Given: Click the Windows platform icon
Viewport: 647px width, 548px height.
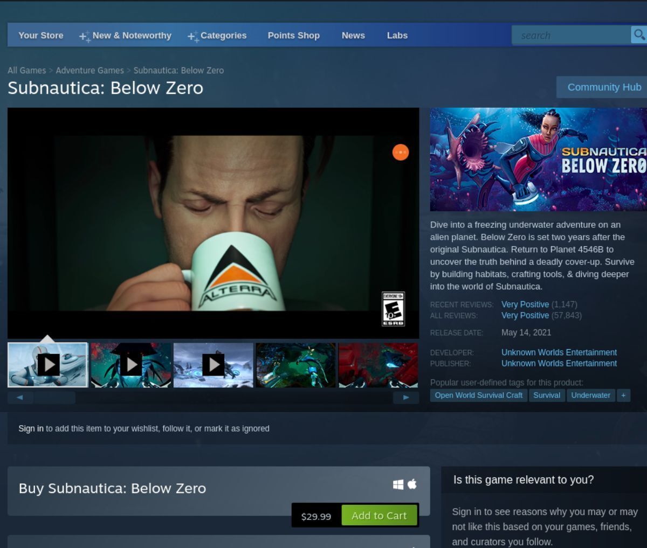Looking at the screenshot, I should pyautogui.click(x=398, y=484).
